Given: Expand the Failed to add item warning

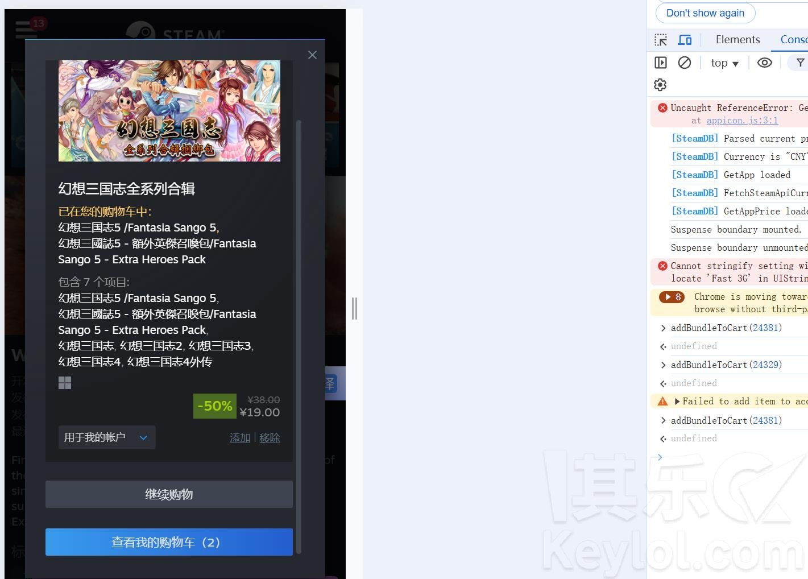Looking at the screenshot, I should pyautogui.click(x=677, y=402).
